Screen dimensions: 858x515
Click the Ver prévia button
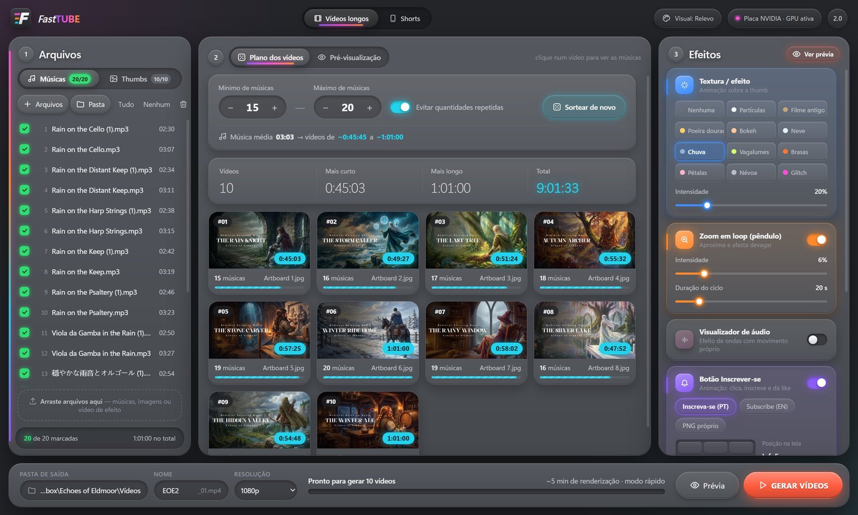click(813, 54)
